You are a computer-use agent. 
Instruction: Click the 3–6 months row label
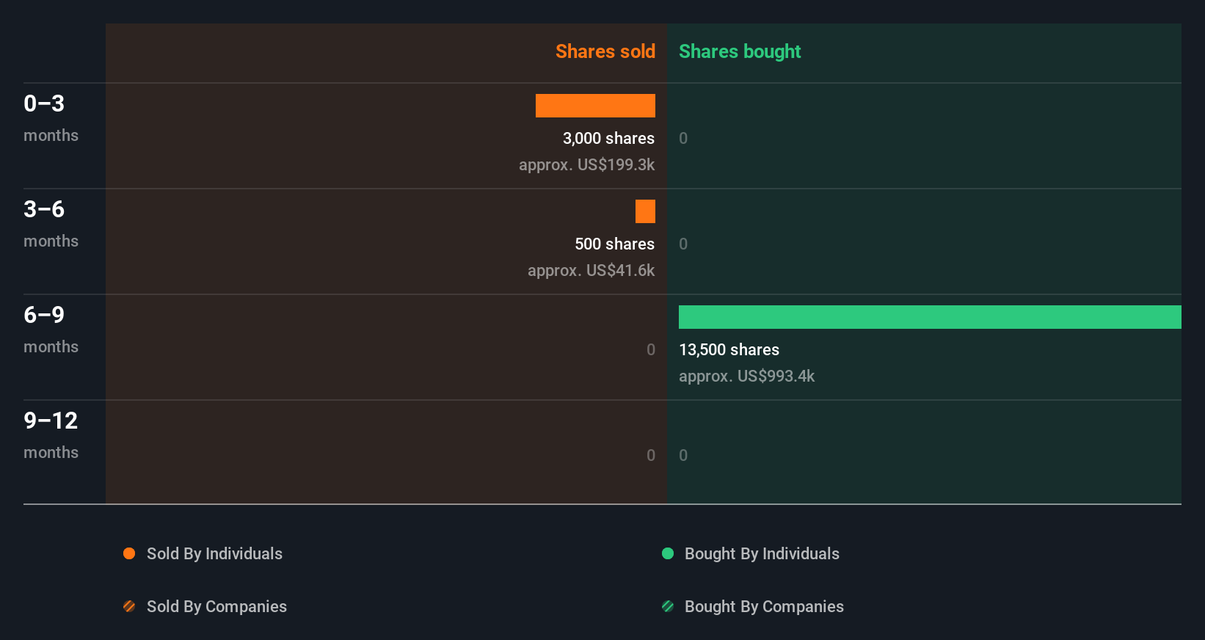51,223
